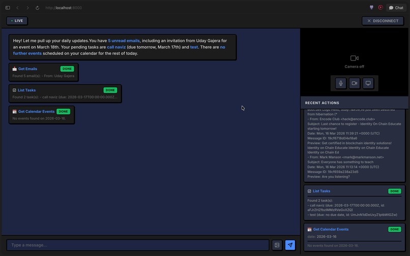This screenshot has height=256, width=410.
Task: Expand the Get Calendar Events card in chat
Action: (x=42, y=115)
